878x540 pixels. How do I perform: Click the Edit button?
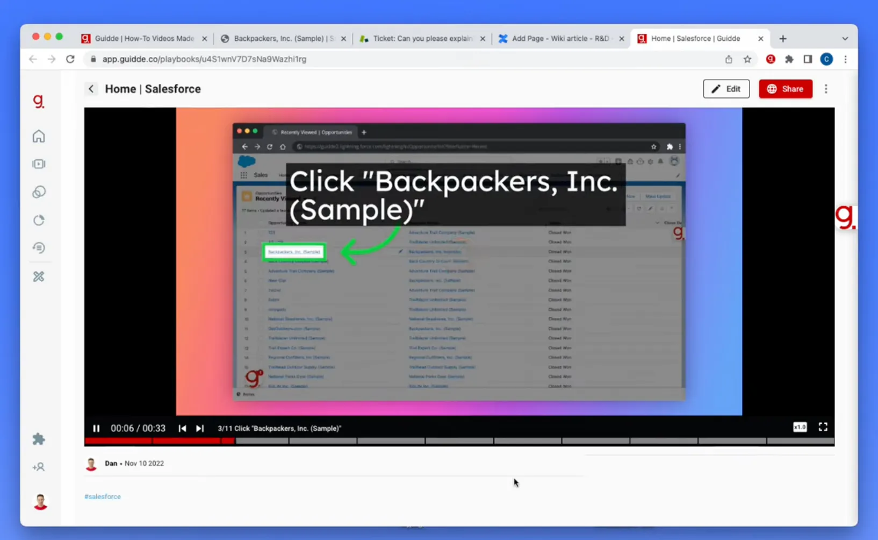[x=726, y=89]
